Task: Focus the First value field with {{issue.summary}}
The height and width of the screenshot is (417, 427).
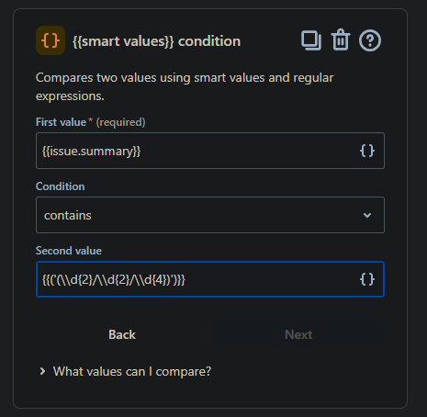Action: tap(210, 151)
